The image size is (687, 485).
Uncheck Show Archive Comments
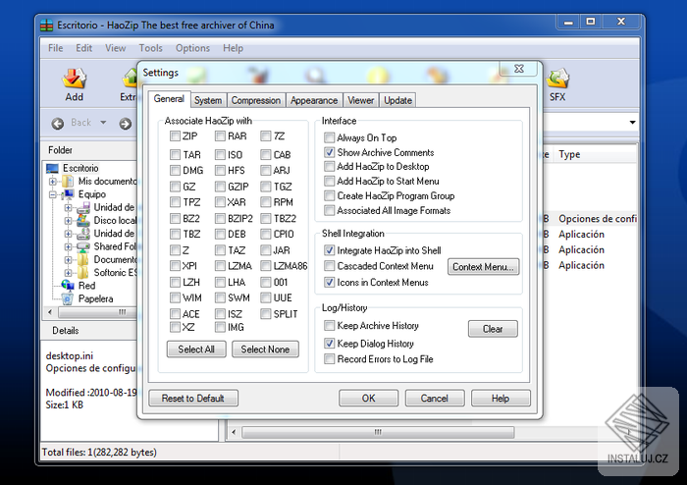pos(329,152)
